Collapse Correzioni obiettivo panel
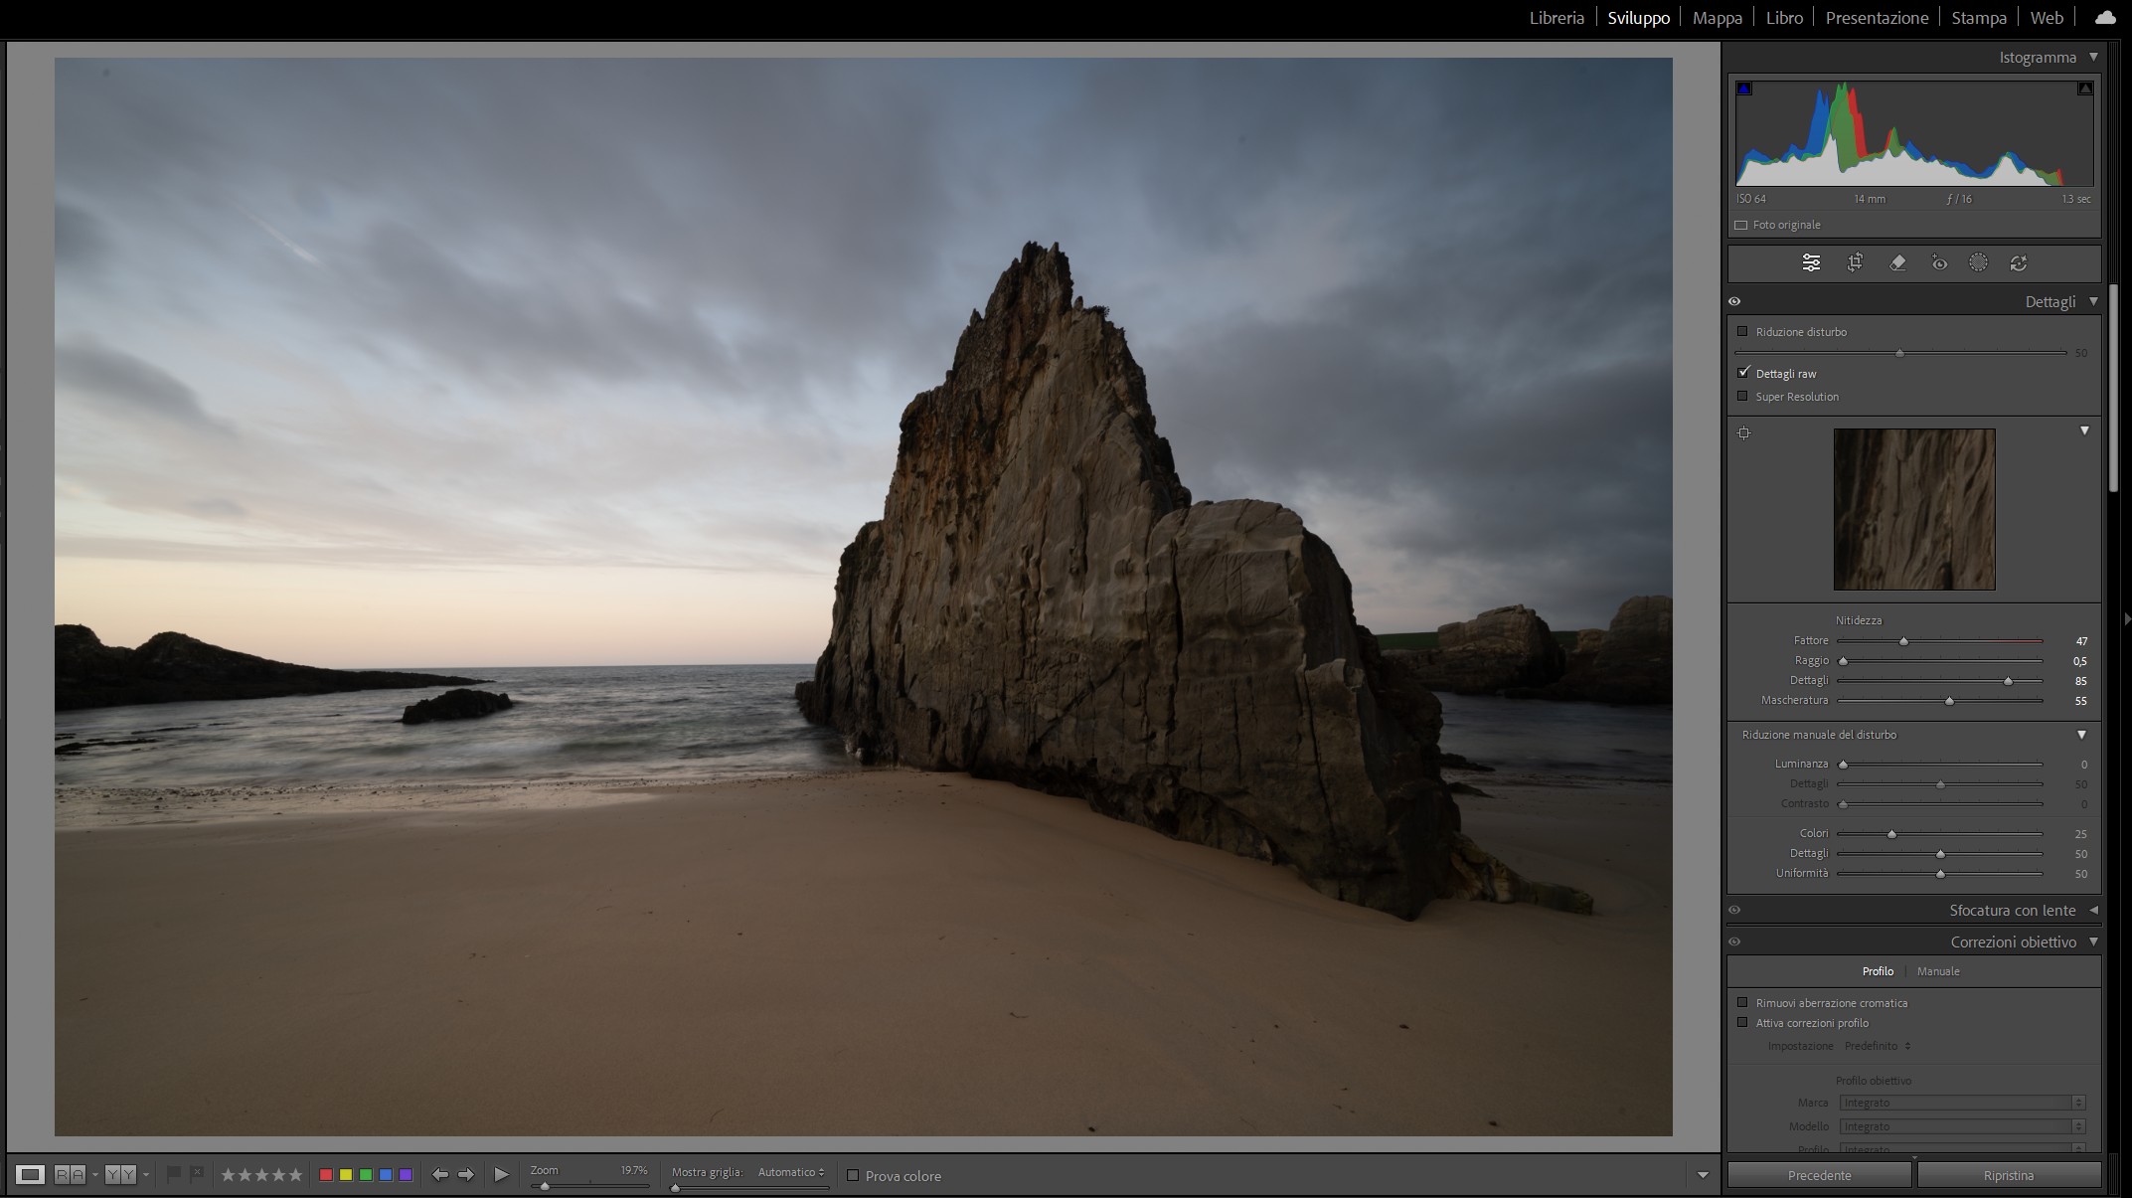The image size is (2132, 1198). 2093,942
